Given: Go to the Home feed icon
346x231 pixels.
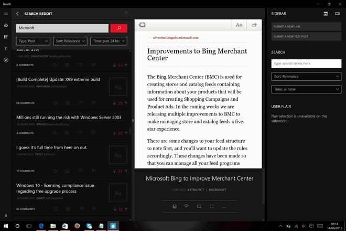Looking at the screenshot, I should click(6, 25).
